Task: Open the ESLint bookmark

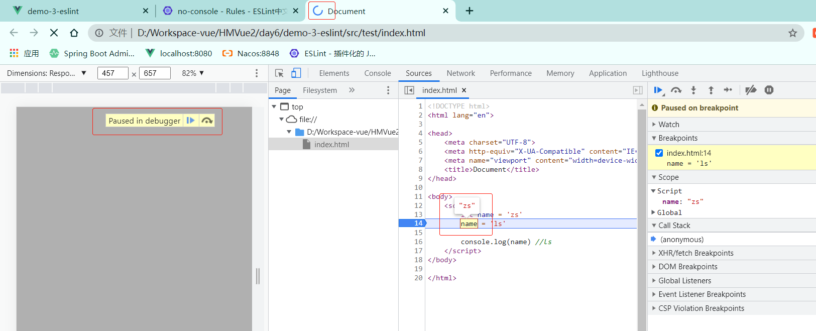Action: click(x=332, y=53)
